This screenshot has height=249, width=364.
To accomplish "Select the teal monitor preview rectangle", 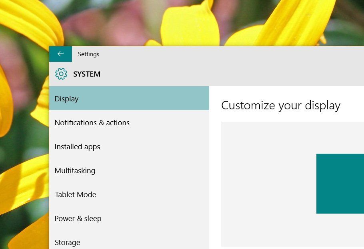I will [x=340, y=184].
